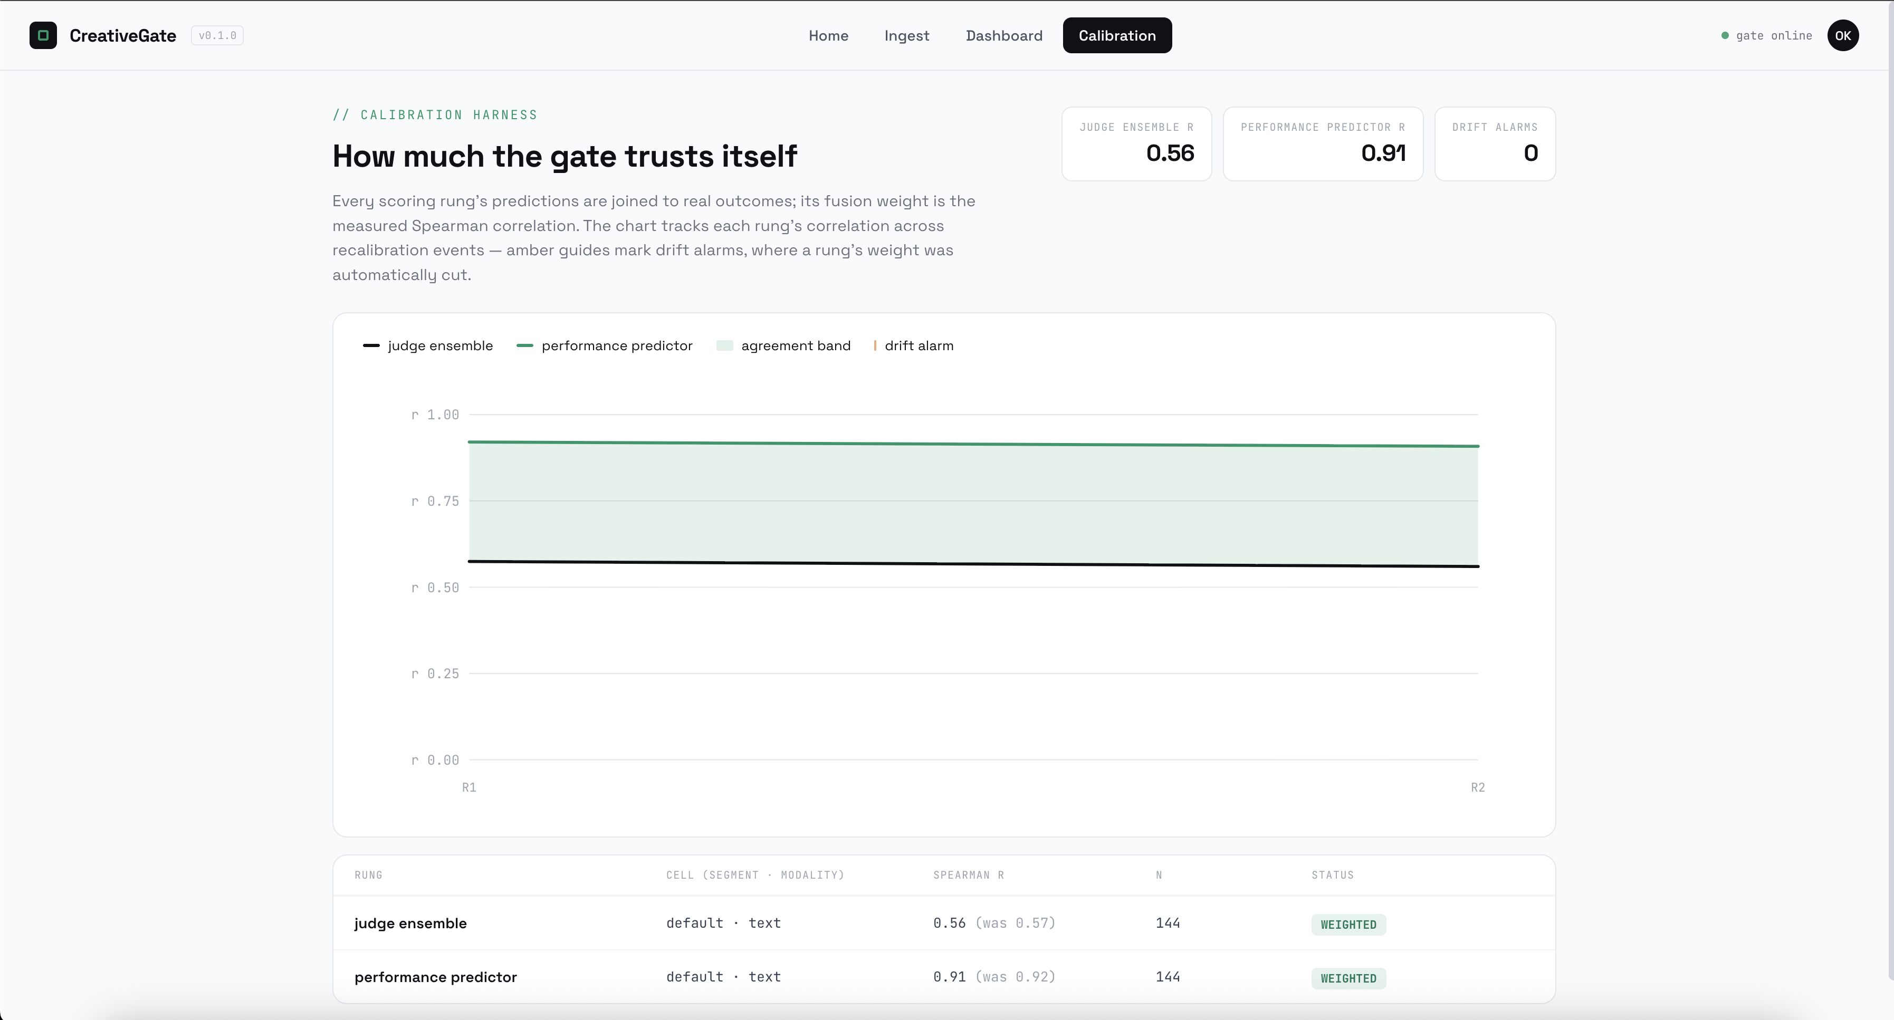Select the Calibration tab
Screen dimensions: 1894x1020
[x=1117, y=35]
